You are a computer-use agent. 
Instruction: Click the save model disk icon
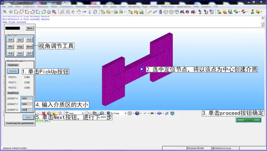coord(230,12)
